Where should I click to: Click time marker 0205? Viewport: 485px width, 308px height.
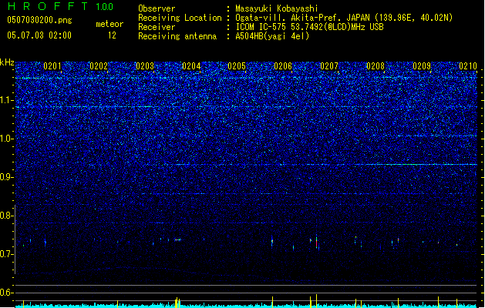coord(237,66)
